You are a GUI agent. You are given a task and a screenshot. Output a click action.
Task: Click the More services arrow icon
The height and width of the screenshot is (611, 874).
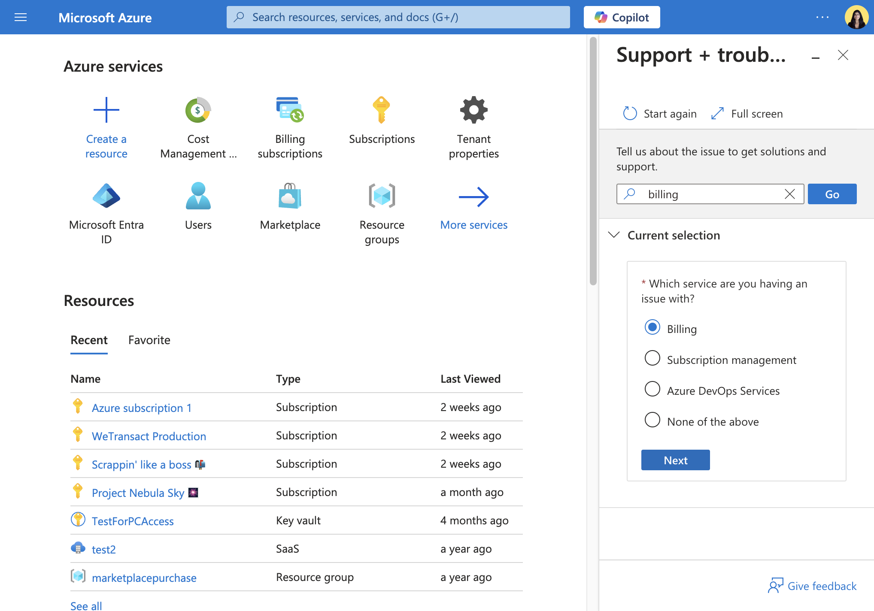click(474, 197)
